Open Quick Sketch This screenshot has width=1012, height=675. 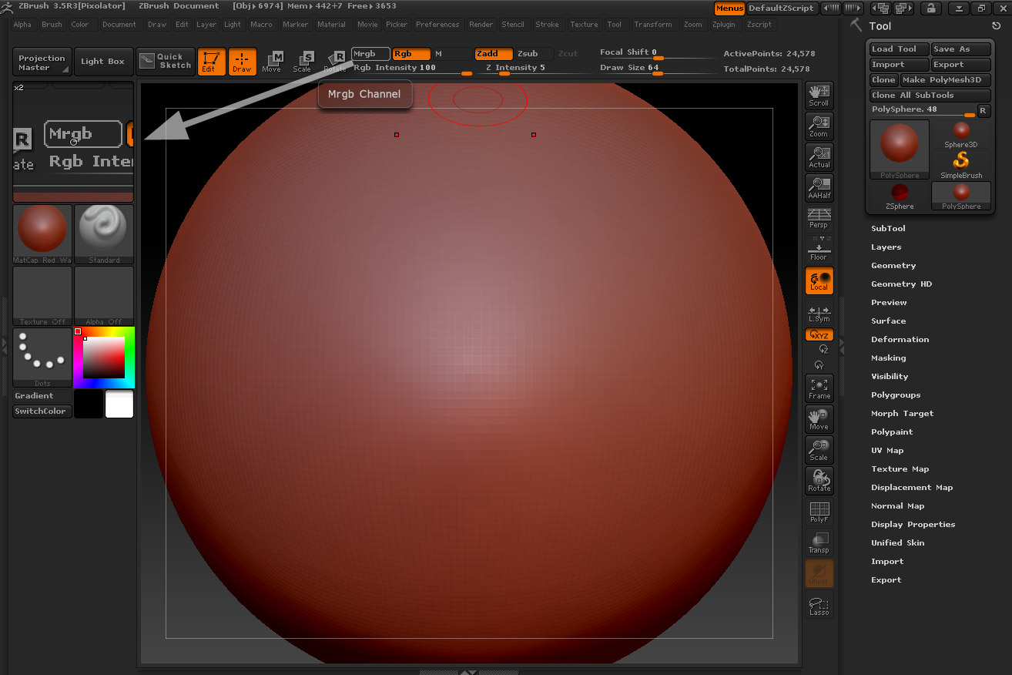[166, 62]
